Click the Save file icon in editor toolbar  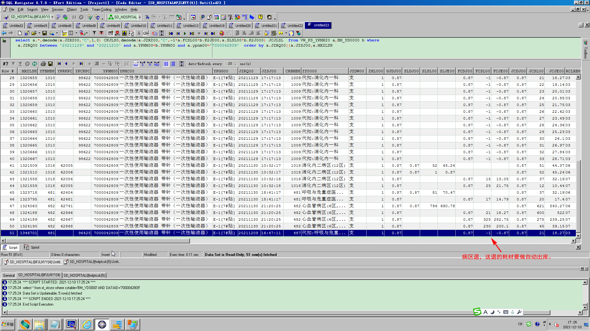point(45,33)
